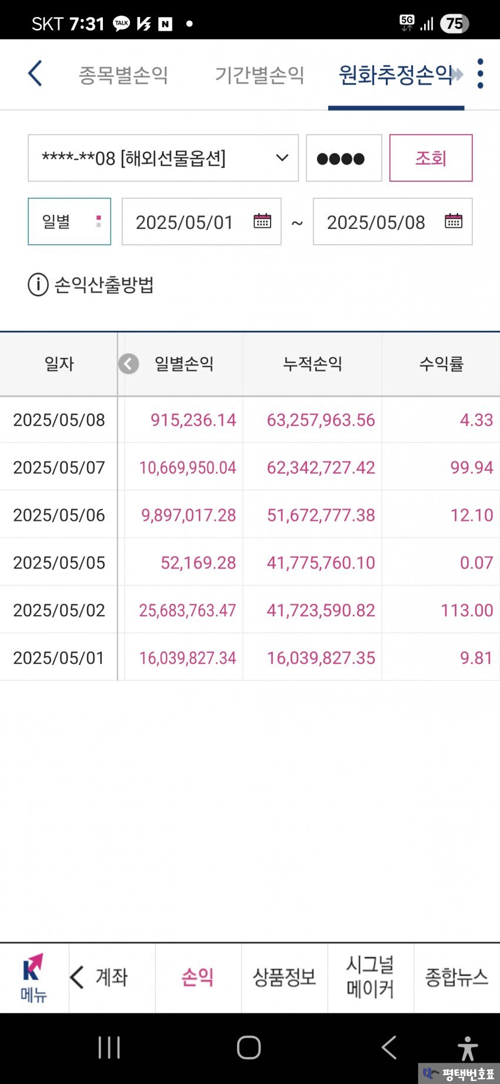The height and width of the screenshot is (1084, 500).
Task: Tap the back arrow at top left
Action: point(35,74)
